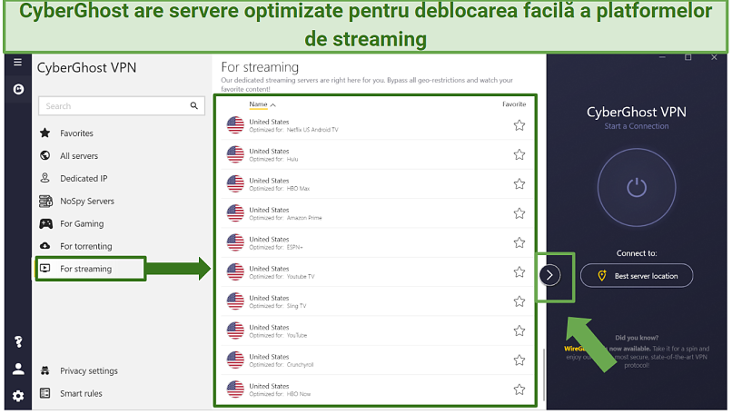The width and height of the screenshot is (732, 414).
Task: Sort by the Favorite column header
Action: coord(514,104)
